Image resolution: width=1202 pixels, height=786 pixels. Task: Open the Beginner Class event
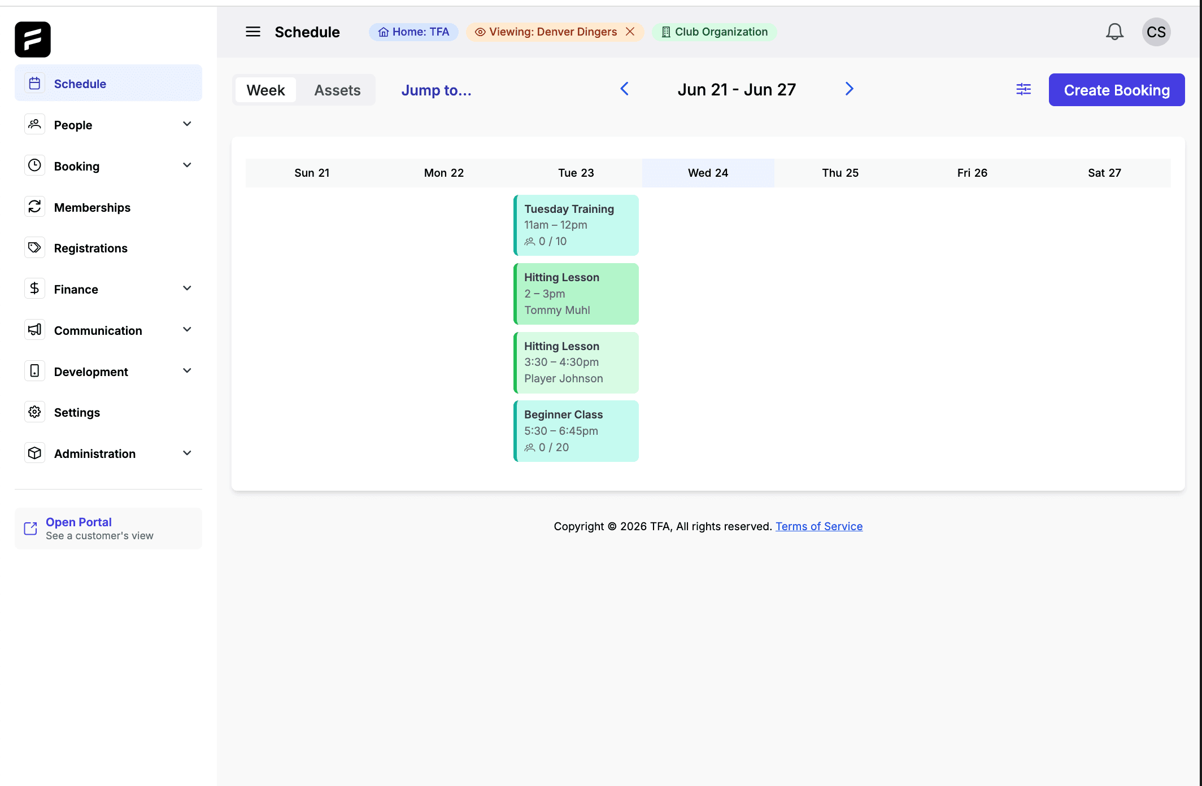tap(576, 431)
